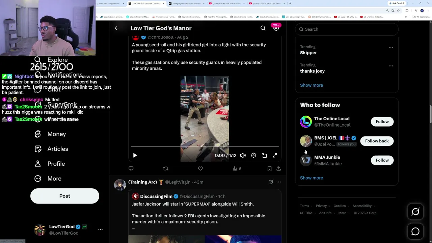Open The Online Local profile picture
This screenshot has height=243, width=432.
tap(306, 122)
